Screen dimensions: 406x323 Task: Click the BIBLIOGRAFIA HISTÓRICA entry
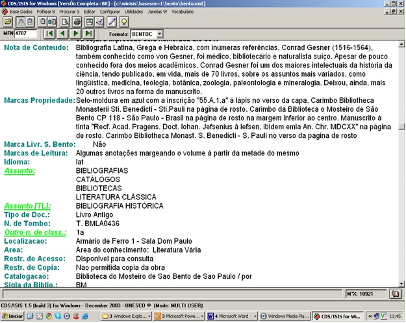[120, 206]
